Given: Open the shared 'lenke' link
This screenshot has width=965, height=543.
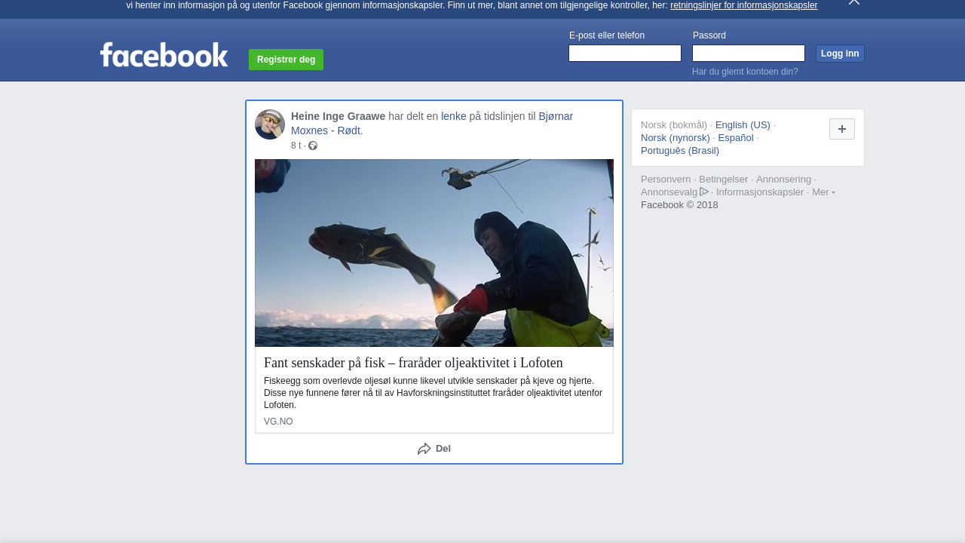Looking at the screenshot, I should [x=454, y=116].
